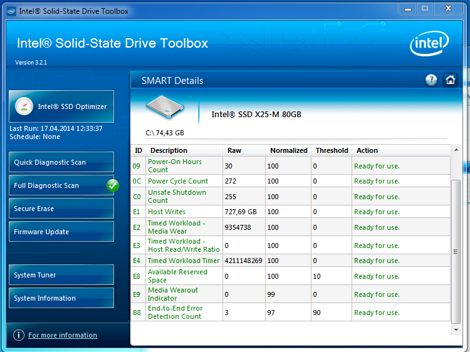Viewport: 470px width, 352px height.
Task: Click threshold value 10
Action: point(317,276)
